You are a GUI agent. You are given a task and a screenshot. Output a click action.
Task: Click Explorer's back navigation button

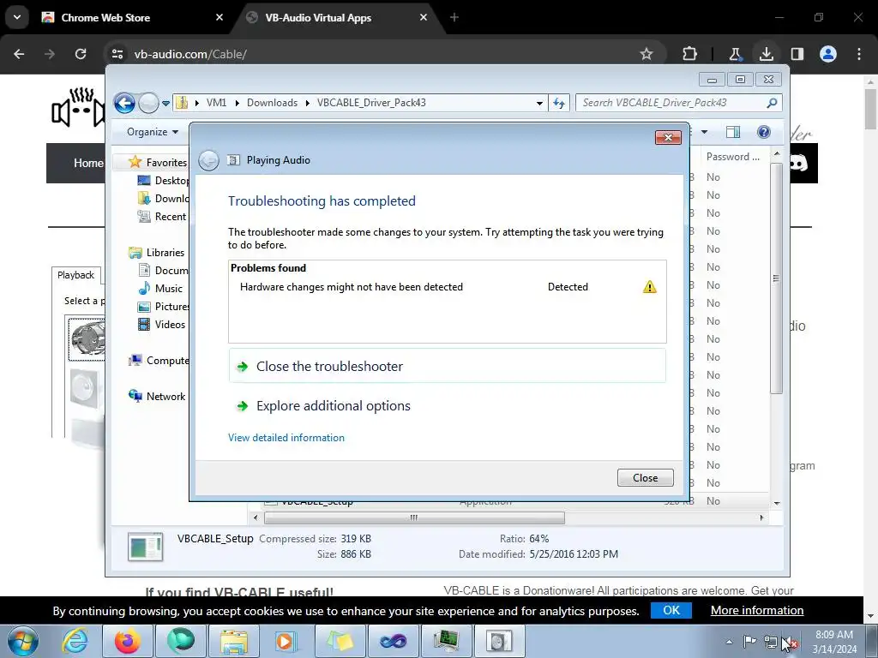(124, 103)
